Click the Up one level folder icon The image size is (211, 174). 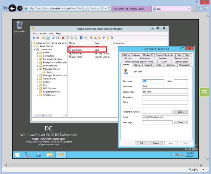[x=44, y=38]
